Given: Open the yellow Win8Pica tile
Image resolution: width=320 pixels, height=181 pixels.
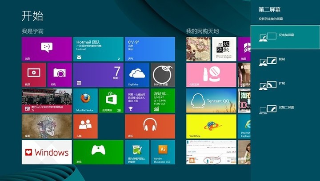Looking at the screenshot, I should click(211, 127).
